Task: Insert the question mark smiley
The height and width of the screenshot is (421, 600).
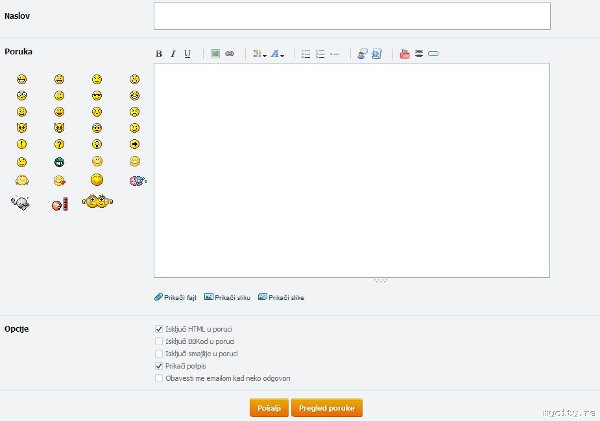Action: point(59,144)
